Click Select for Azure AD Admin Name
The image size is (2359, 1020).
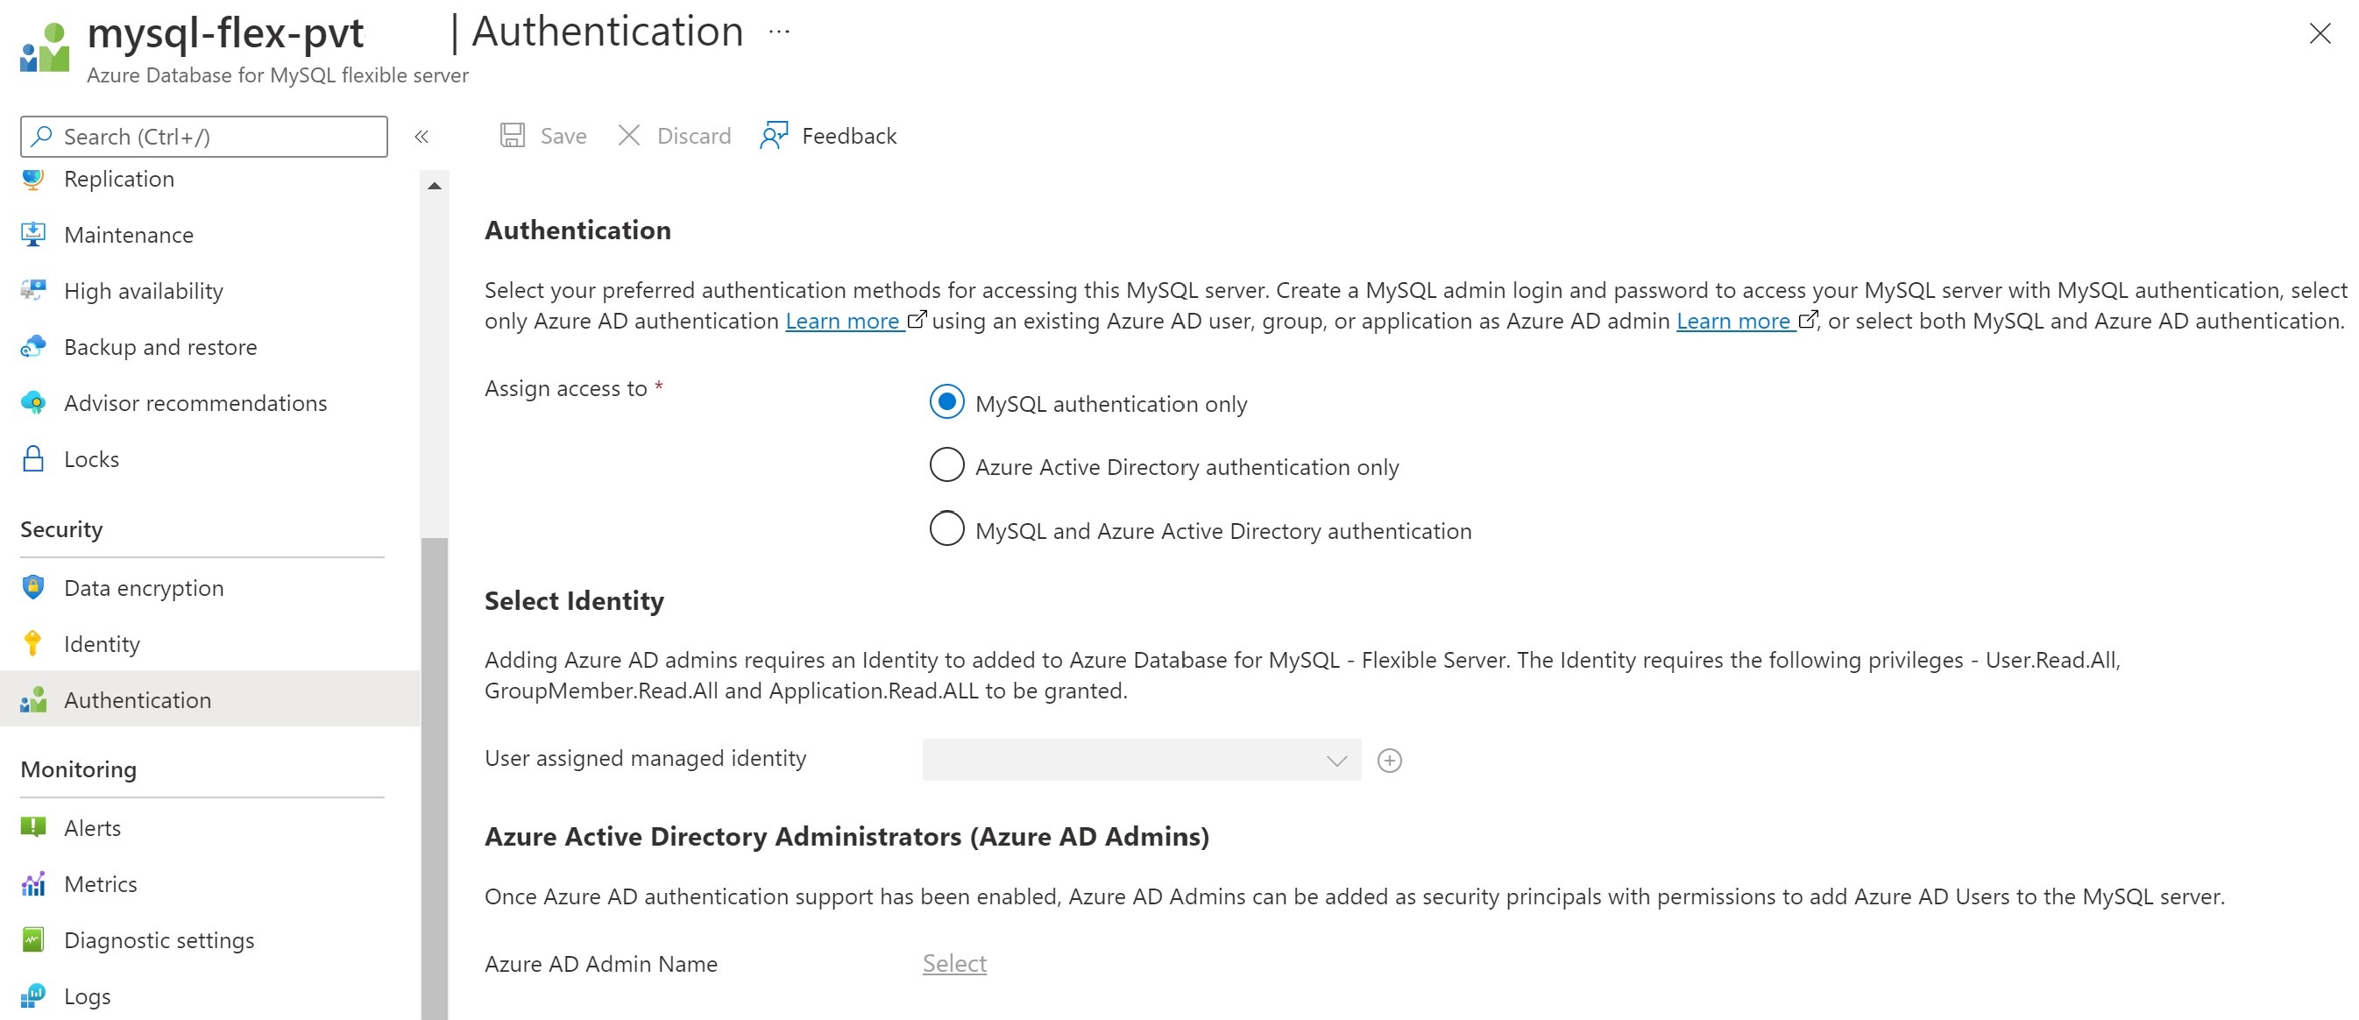[953, 961]
